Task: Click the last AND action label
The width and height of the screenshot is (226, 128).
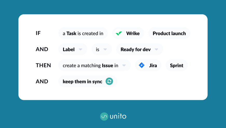Action: click(x=42, y=81)
